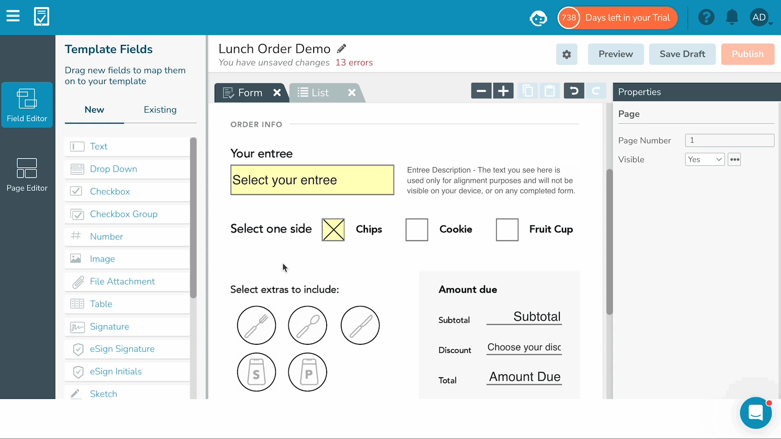Image resolution: width=781 pixels, height=439 pixels.
Task: Select the spoon extras icon
Action: (308, 325)
